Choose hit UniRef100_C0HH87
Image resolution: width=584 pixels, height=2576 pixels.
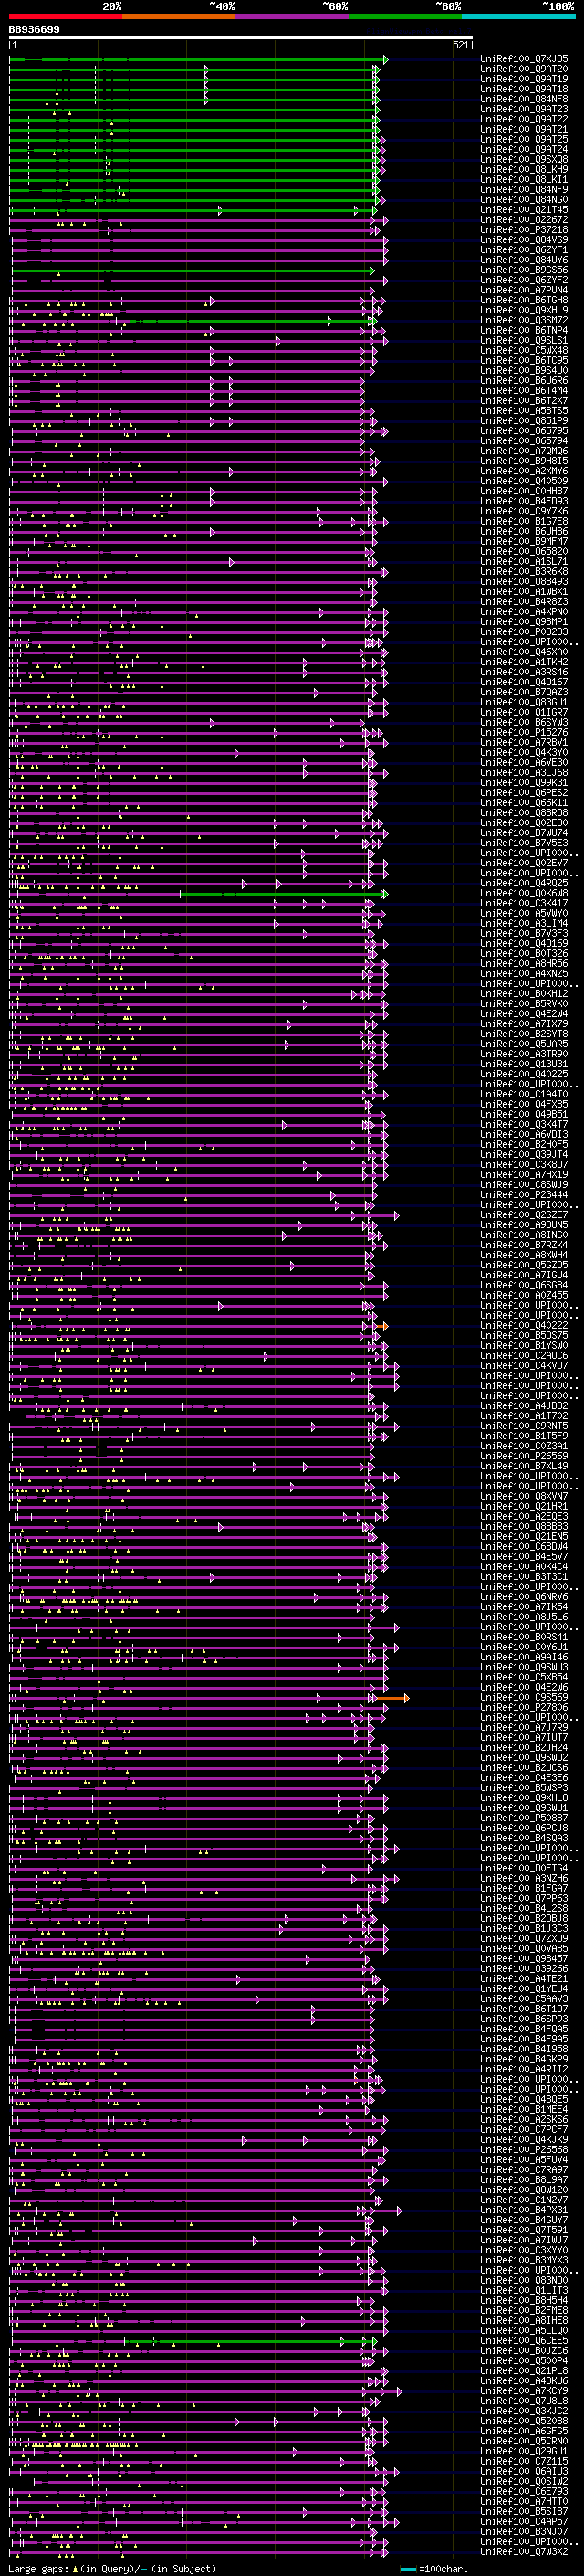point(524,491)
